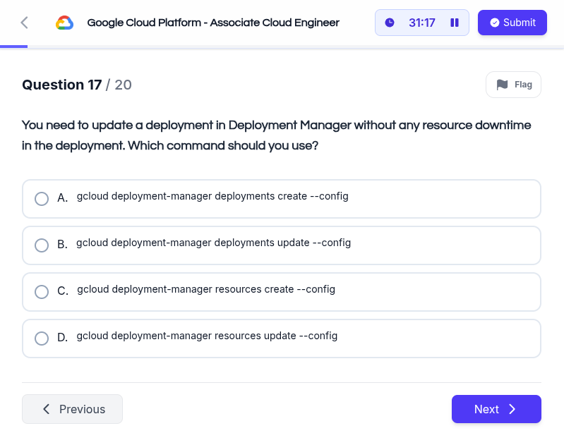Pause the exam timer
The height and width of the screenshot is (445, 564).
point(455,23)
